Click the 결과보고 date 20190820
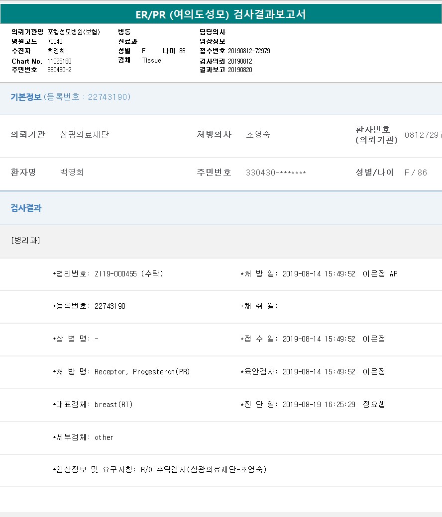This screenshot has width=442, height=517. (x=240, y=70)
